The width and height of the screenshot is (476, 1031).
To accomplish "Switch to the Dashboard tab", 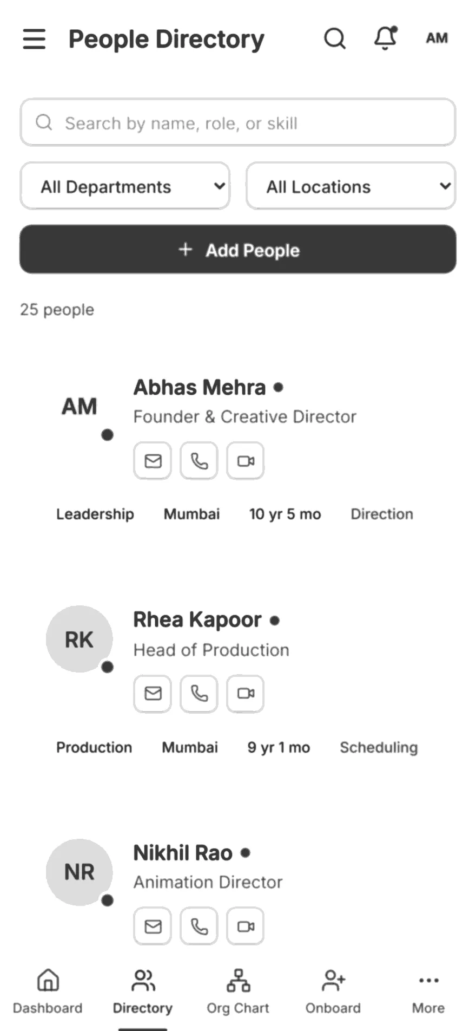I will (x=48, y=992).
